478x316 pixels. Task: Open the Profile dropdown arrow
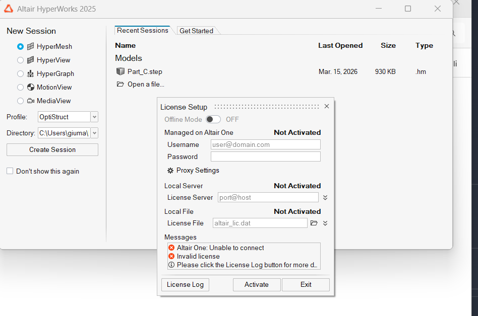pos(94,117)
